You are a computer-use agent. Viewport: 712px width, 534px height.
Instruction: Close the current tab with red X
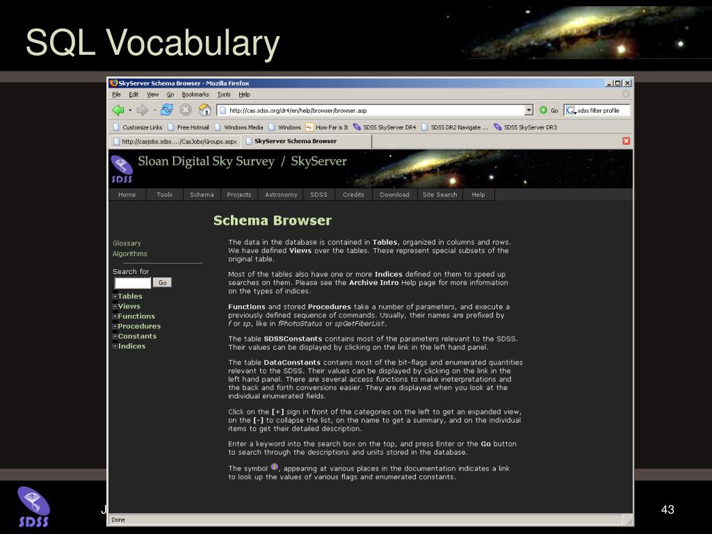[x=626, y=141]
